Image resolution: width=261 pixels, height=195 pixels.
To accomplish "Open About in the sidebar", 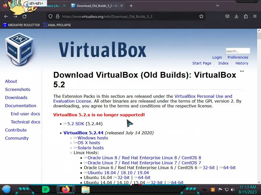I will (x=11, y=82).
